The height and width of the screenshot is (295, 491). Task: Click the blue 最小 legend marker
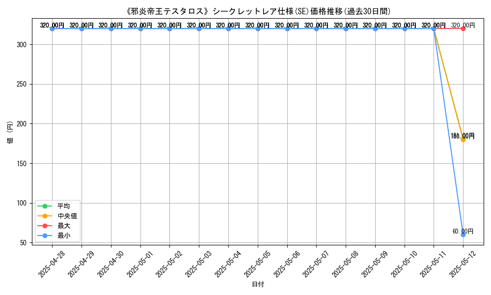(45, 236)
